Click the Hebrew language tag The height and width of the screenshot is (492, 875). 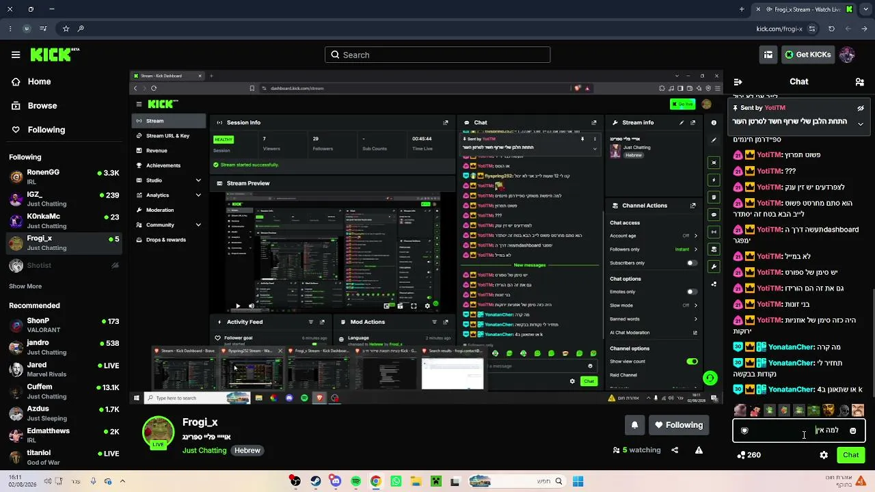click(247, 451)
